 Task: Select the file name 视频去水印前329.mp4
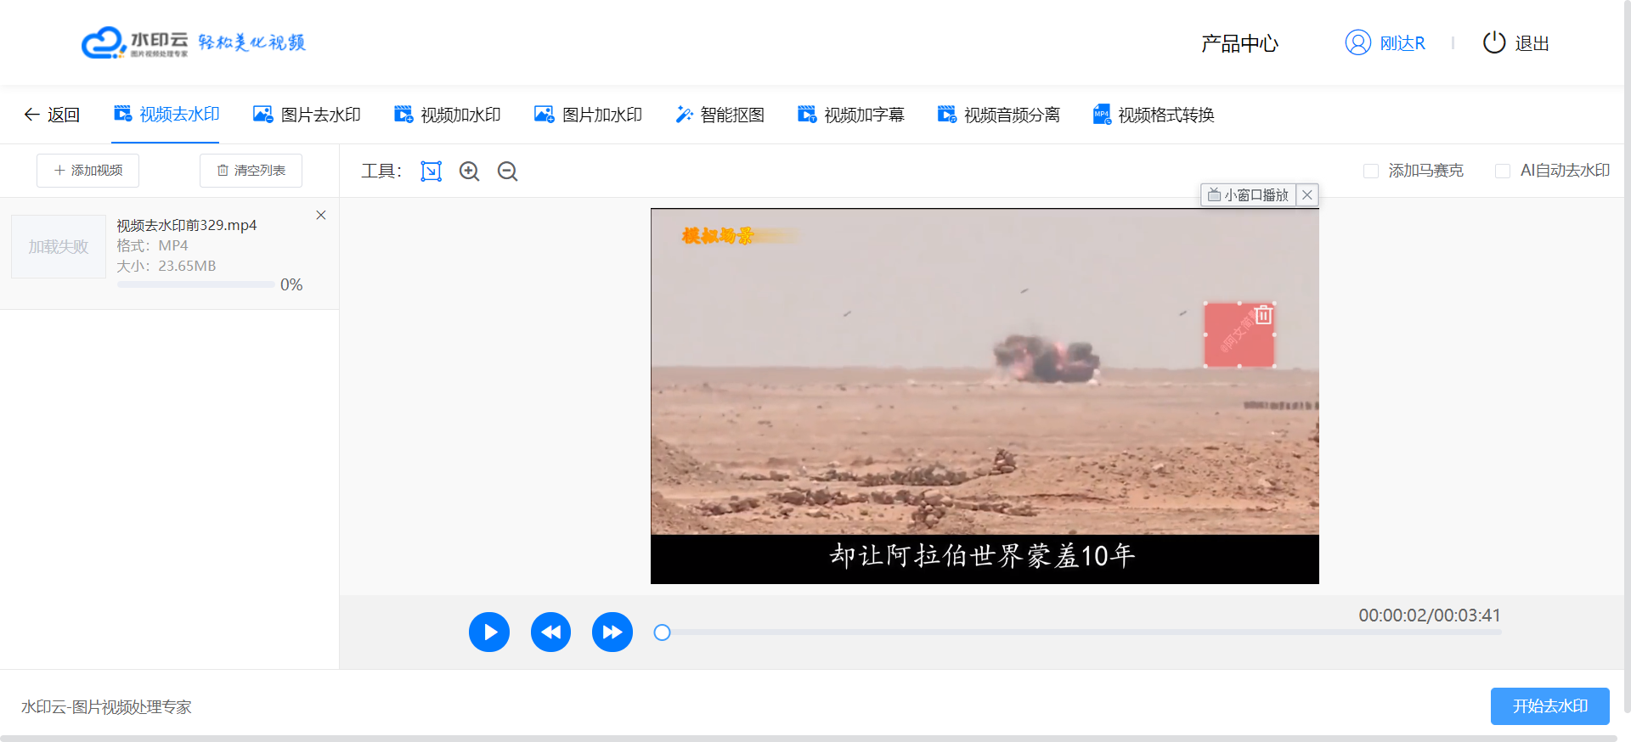pyautogui.click(x=187, y=225)
